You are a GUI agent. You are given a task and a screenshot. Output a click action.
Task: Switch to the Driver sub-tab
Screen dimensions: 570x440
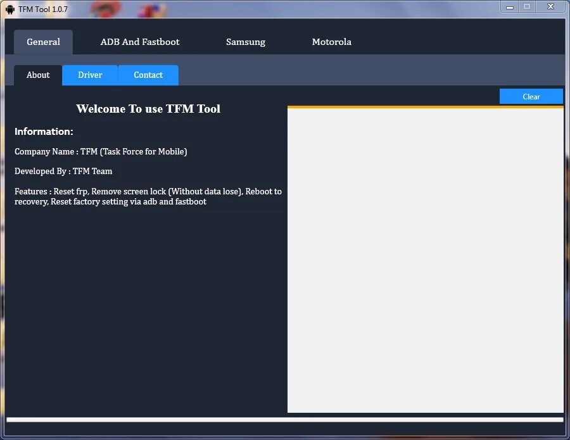90,75
